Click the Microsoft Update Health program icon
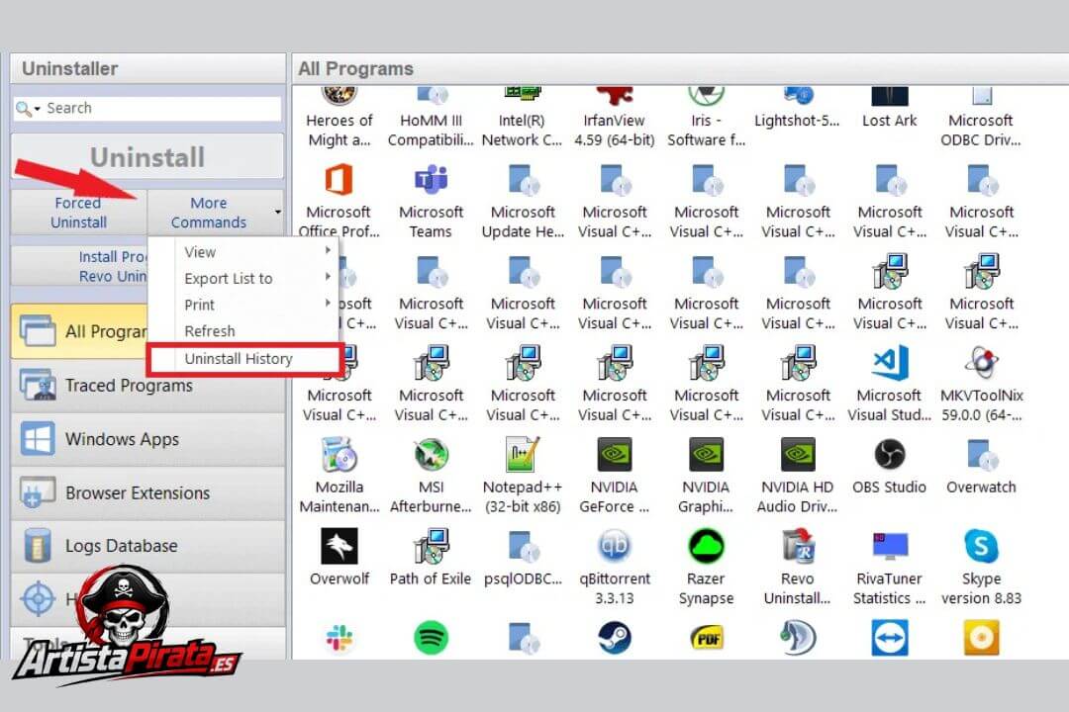This screenshot has width=1069, height=712. (523, 181)
